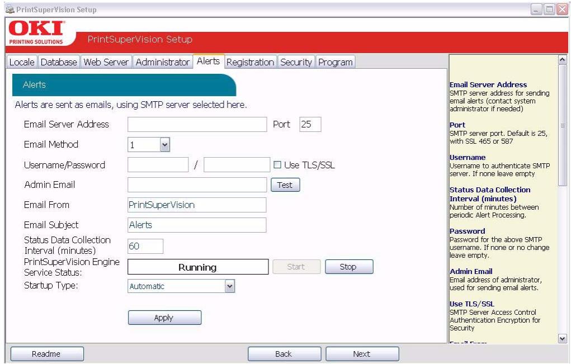
Task: Close the PrintSuperVision Setup window
Action: click(562, 10)
